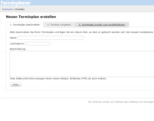Click the Weiter button

point(15,85)
